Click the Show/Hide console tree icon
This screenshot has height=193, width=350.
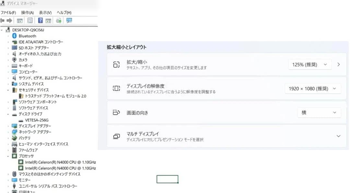pyautogui.click(x=20, y=20)
